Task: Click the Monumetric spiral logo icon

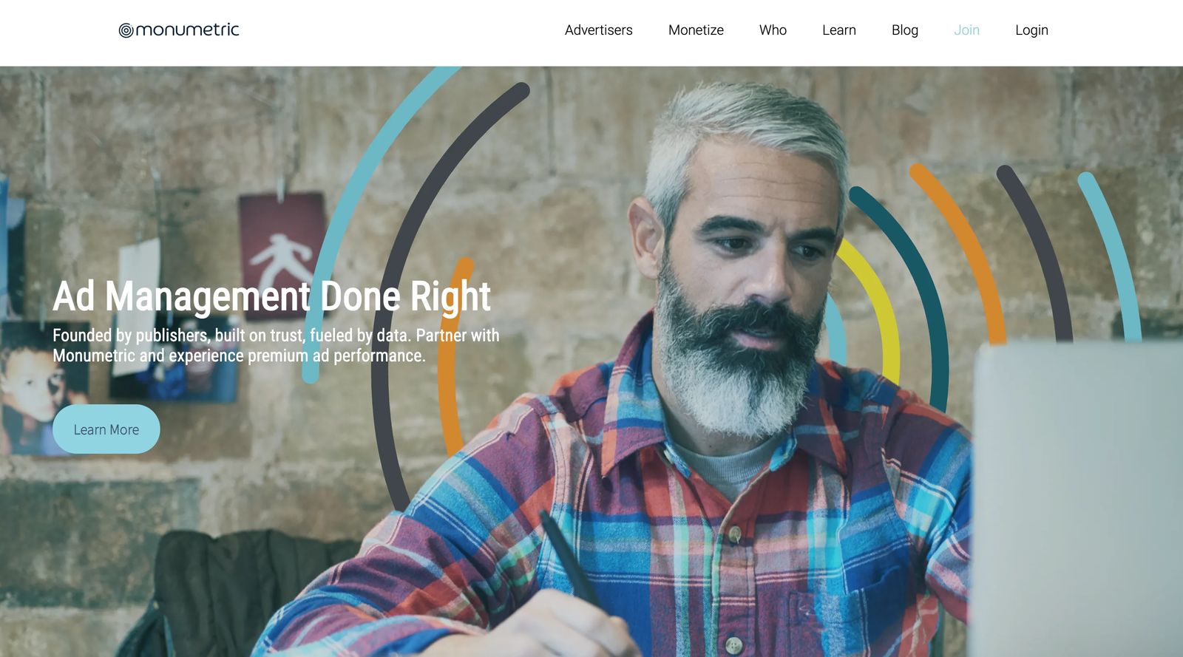Action: tap(126, 30)
